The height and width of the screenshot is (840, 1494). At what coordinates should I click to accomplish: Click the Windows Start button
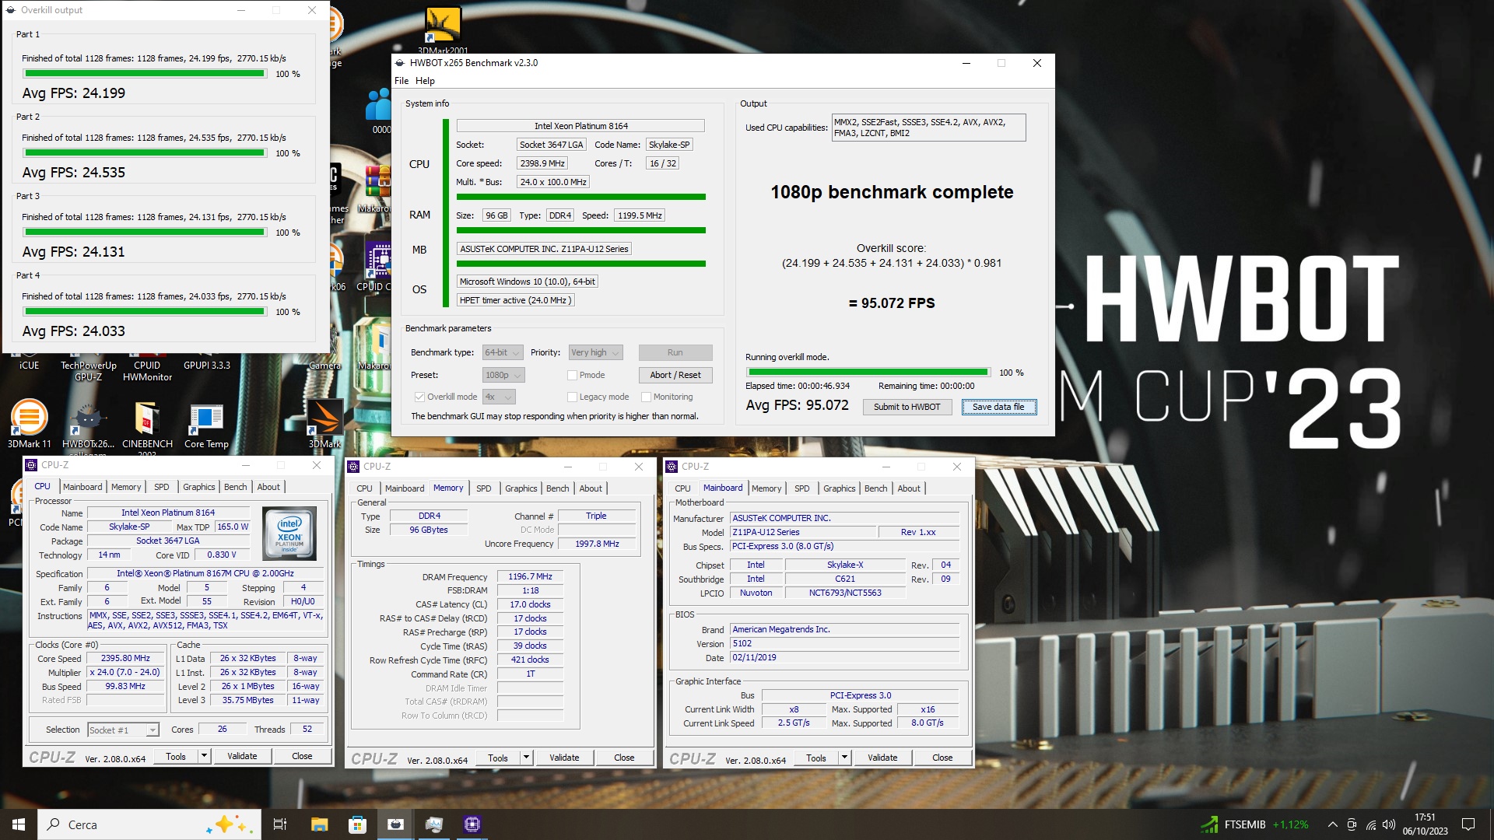click(x=19, y=824)
